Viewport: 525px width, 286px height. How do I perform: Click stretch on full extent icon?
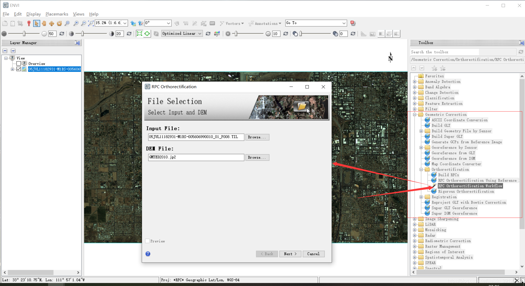pos(140,34)
